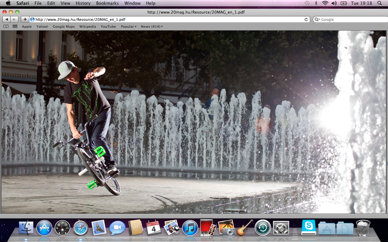Image resolution: width=388 pixels, height=242 pixels.
Task: Open the YouTube bookmark
Action: [108, 27]
